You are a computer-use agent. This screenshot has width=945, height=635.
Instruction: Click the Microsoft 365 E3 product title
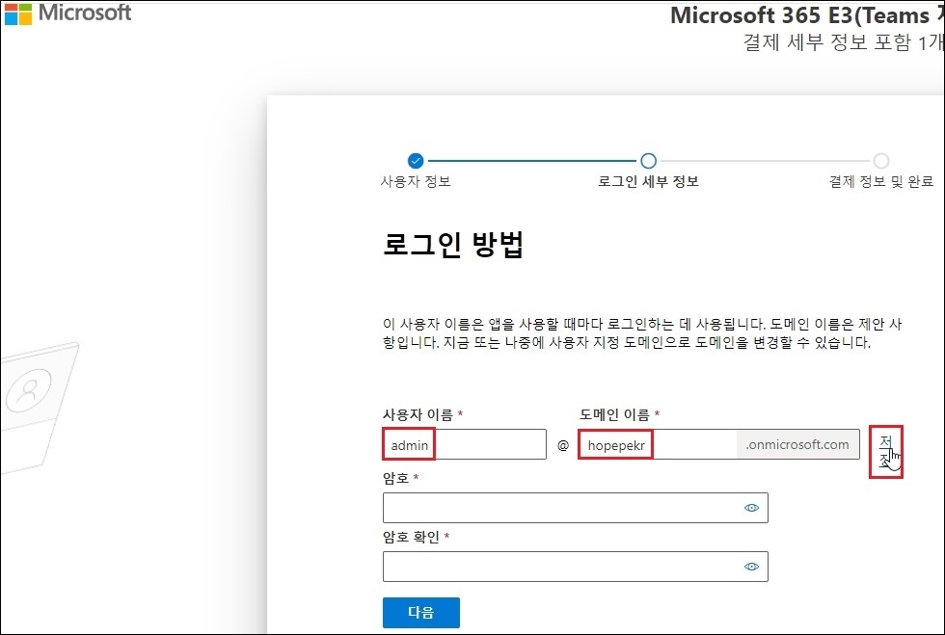pos(807,15)
